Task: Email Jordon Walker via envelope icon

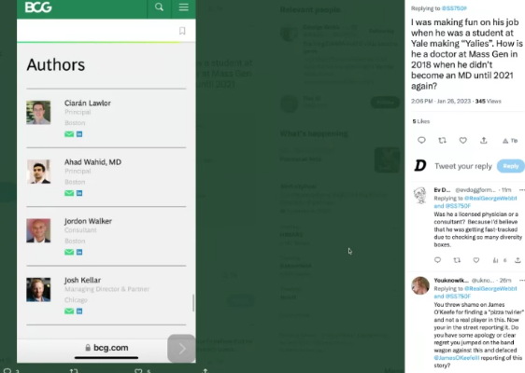Action: (69, 252)
